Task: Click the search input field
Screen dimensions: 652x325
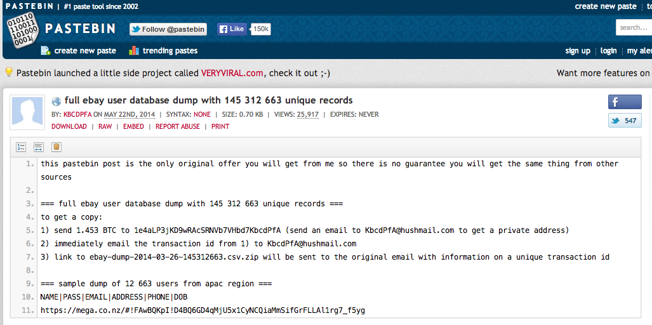Action: tap(634, 27)
